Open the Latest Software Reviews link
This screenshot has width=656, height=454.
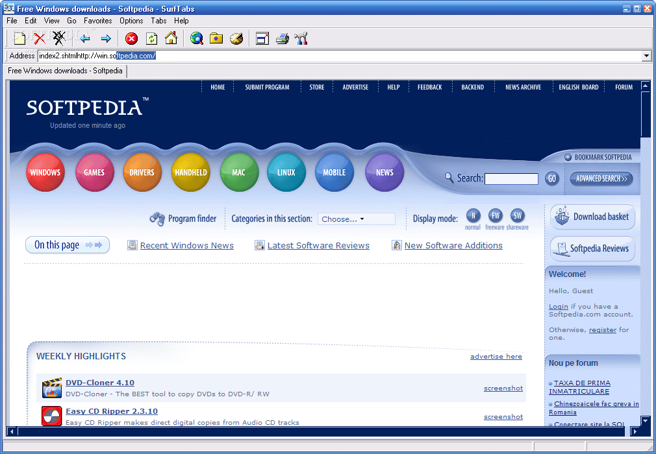(318, 246)
